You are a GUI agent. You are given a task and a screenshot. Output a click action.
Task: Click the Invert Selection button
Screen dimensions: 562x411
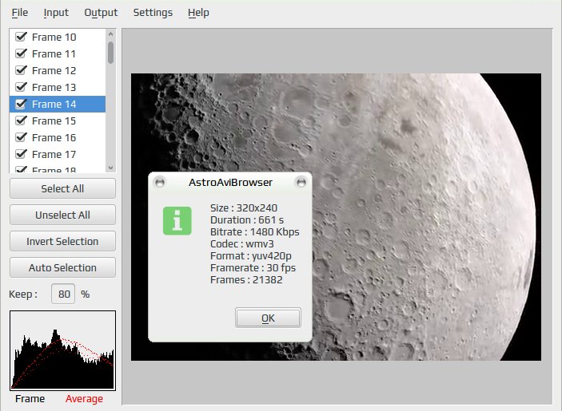click(x=62, y=242)
